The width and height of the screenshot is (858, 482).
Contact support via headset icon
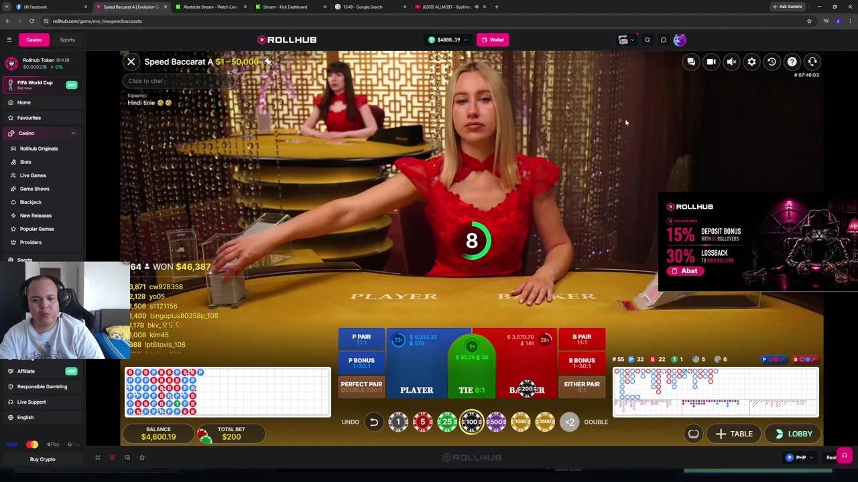[x=812, y=62]
